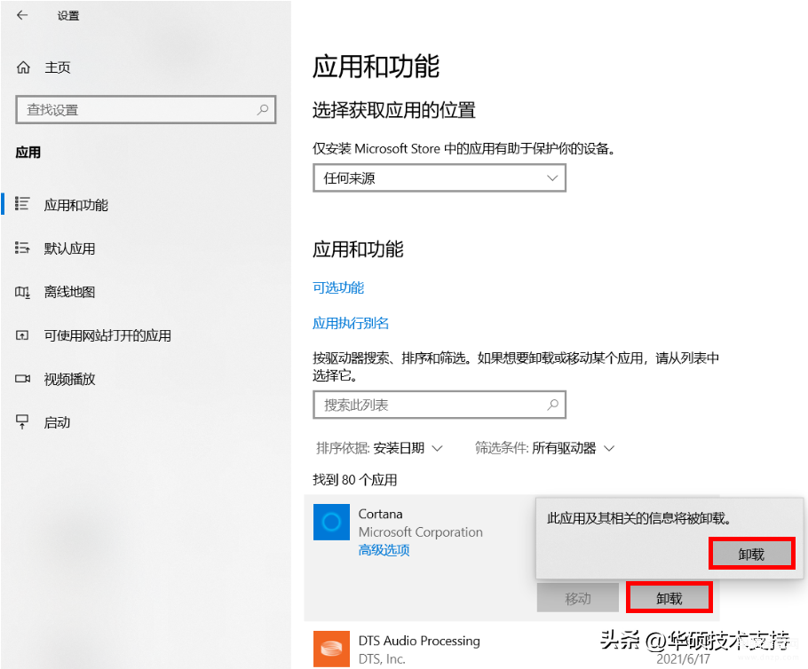Open the 任何来源 dropdown

point(439,178)
